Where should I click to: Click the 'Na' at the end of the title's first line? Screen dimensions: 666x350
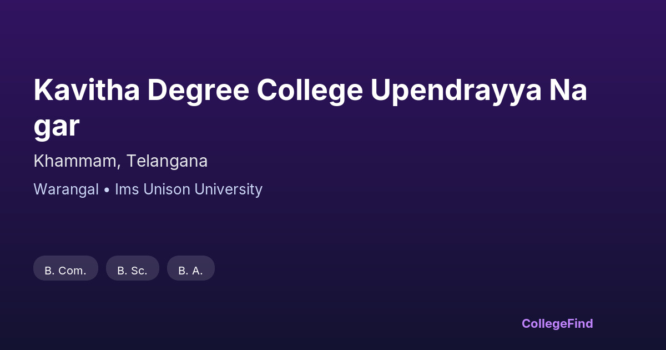tap(568, 91)
